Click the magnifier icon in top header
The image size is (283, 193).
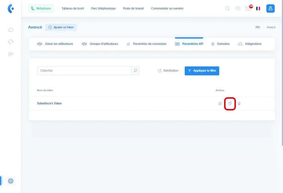point(227,9)
